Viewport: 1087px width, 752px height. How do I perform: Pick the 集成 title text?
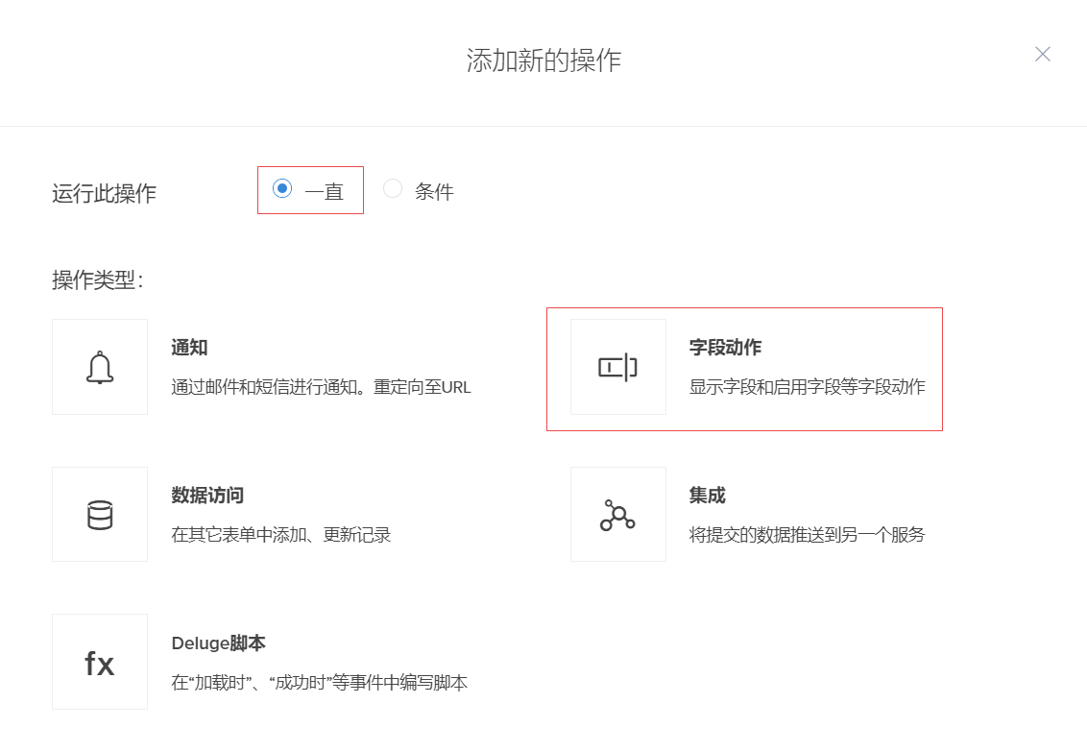[x=707, y=496]
